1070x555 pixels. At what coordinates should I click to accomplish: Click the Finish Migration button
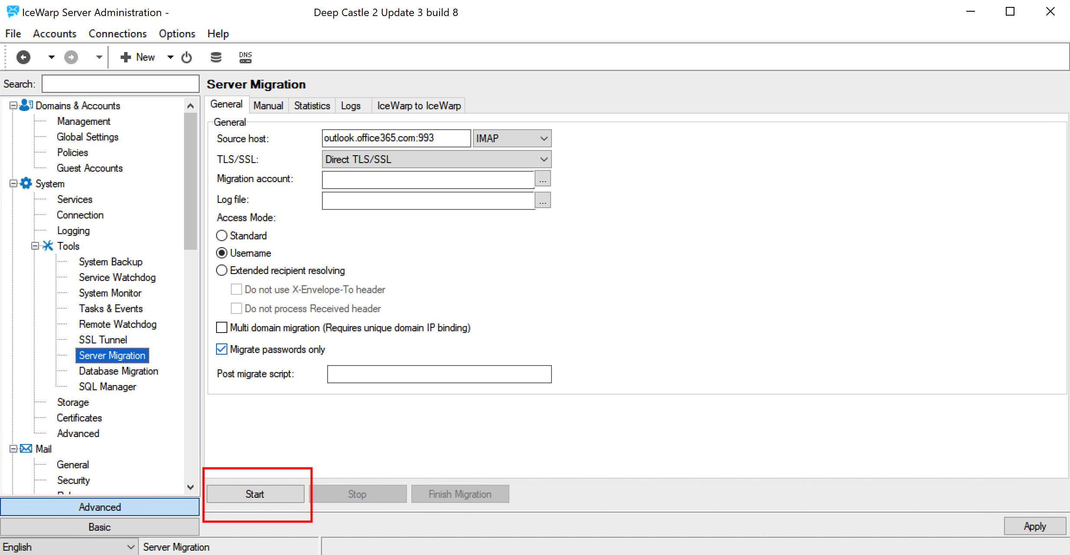point(460,494)
